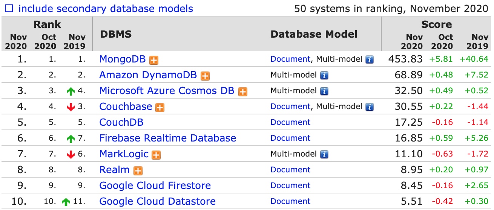Image resolution: width=494 pixels, height=210 pixels.
Task: Click info icon in Amazon DynamoDB row
Action: tap(324, 75)
